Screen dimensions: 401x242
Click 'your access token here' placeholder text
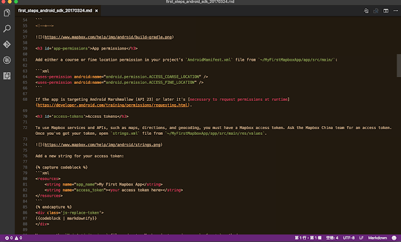135,190
